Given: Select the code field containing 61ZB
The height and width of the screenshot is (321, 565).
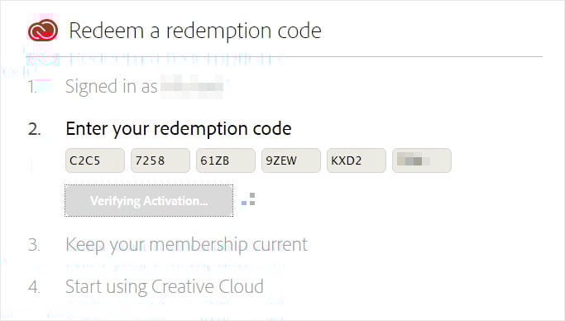Looking at the screenshot, I should pyautogui.click(x=226, y=160).
